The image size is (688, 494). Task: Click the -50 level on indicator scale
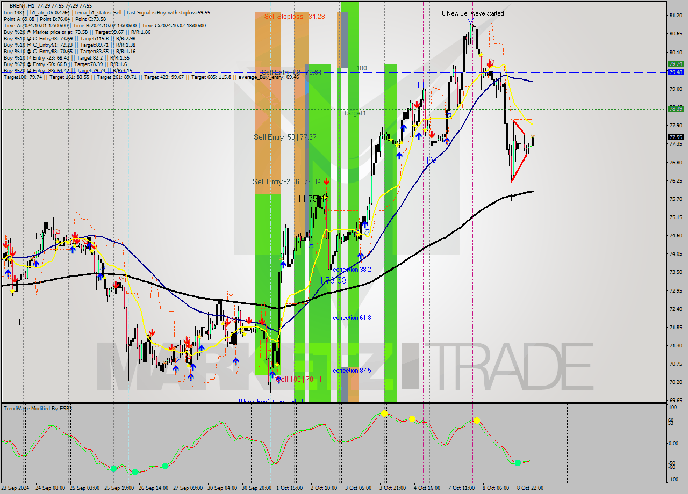[672, 463]
